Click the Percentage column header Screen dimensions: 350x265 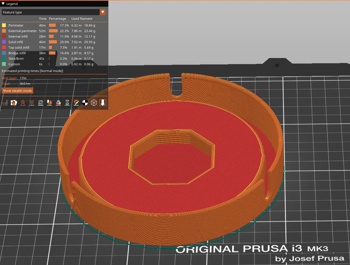pos(57,19)
